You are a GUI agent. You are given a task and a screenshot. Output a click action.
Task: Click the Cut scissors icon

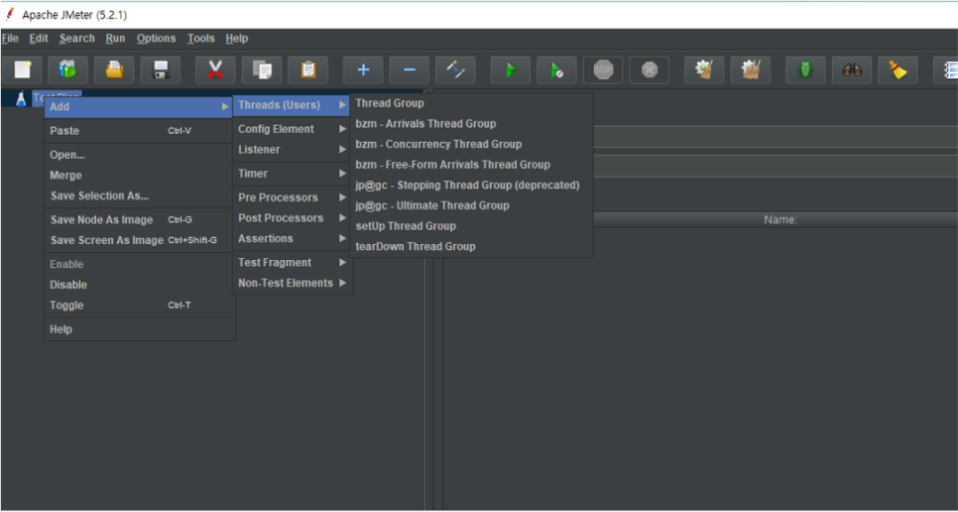click(215, 69)
